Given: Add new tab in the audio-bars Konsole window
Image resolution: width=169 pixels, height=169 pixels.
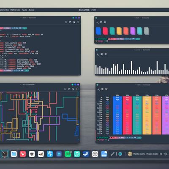Looking at the screenshot, I should coord(98,54).
